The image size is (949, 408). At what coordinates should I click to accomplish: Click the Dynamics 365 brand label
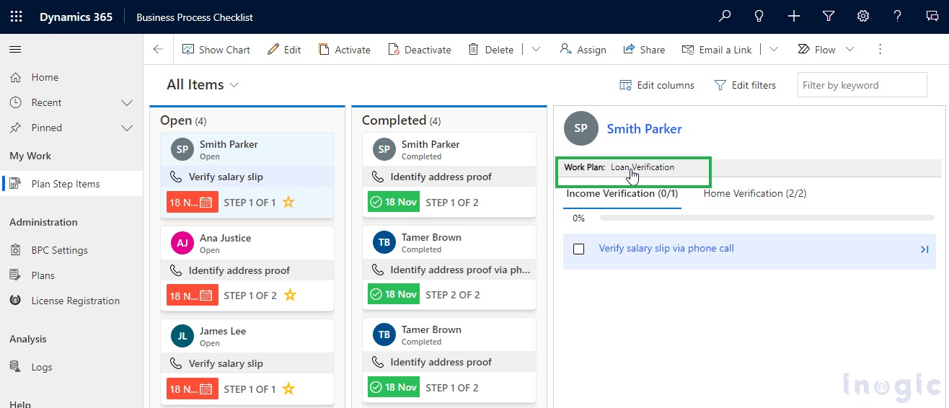(76, 17)
